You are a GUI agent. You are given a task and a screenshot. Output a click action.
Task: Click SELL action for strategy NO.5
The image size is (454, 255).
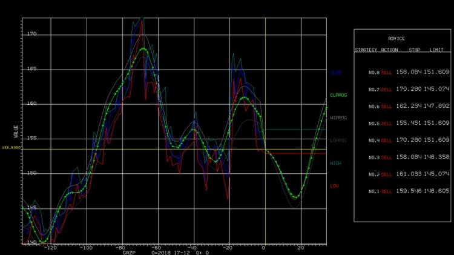click(x=386, y=124)
